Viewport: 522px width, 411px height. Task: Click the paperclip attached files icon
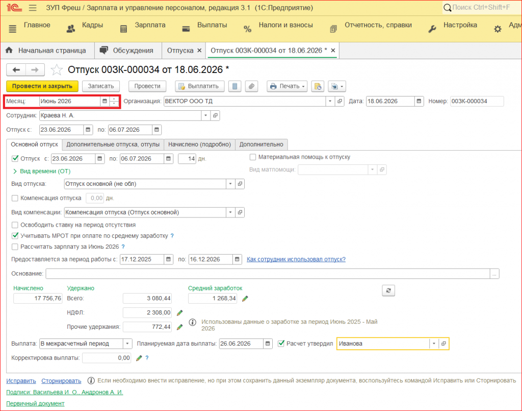point(252,86)
